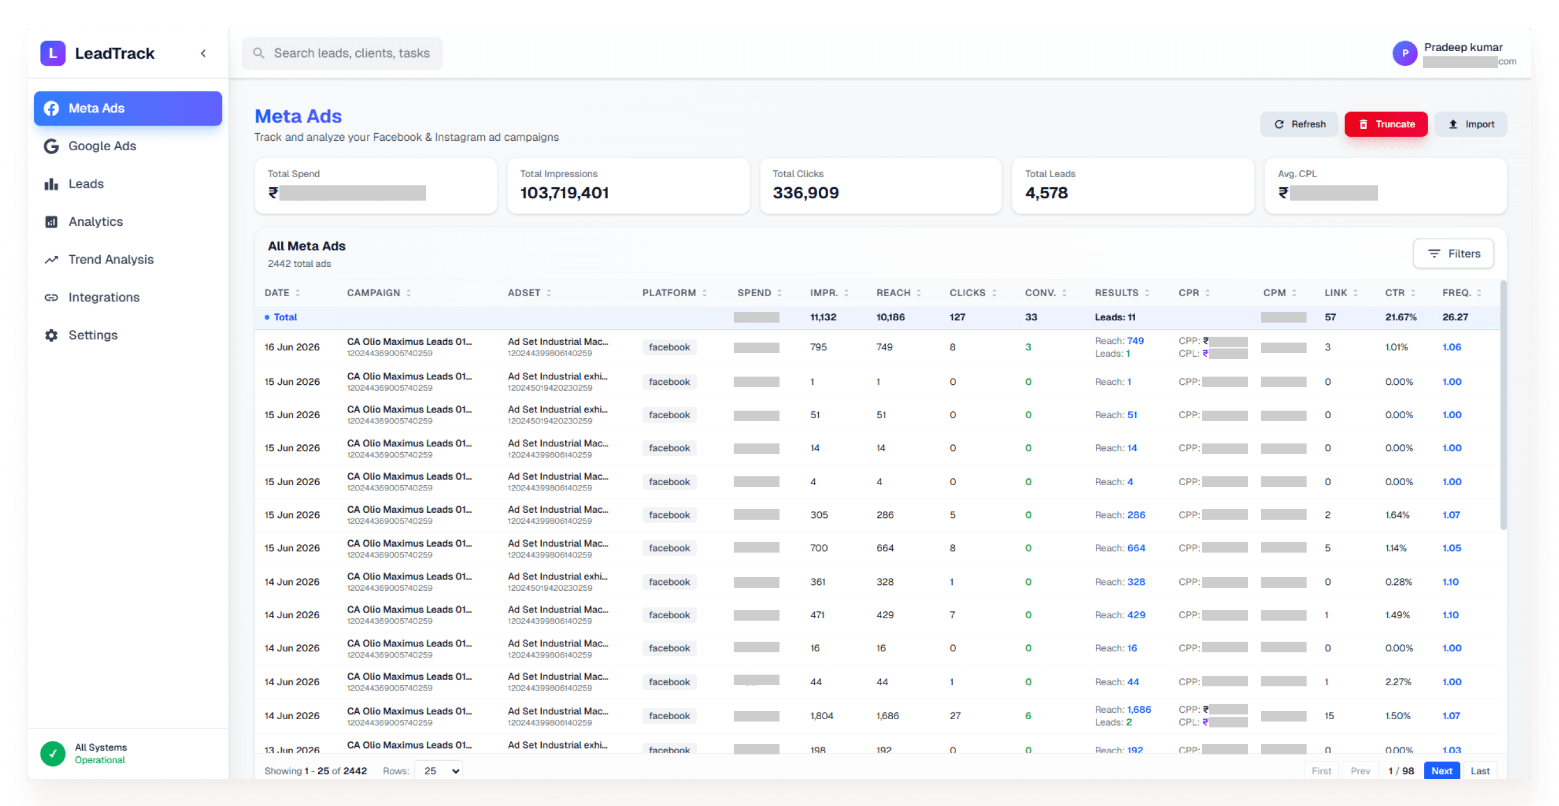Open the Rows per page dropdown

click(439, 770)
